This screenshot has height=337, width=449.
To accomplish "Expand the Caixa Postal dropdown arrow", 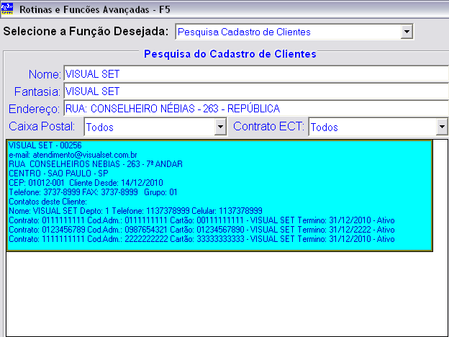I will tap(220, 127).
